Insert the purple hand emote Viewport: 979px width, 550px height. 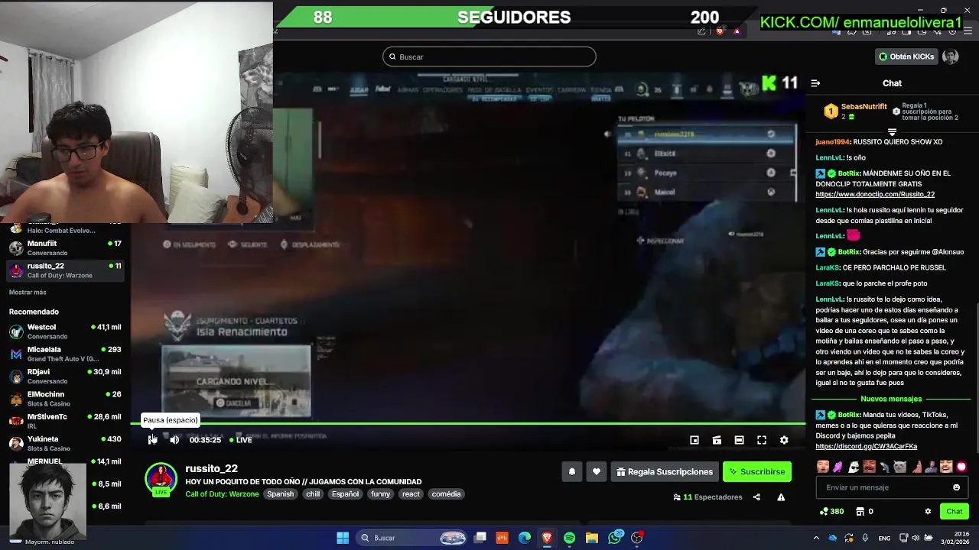838,467
